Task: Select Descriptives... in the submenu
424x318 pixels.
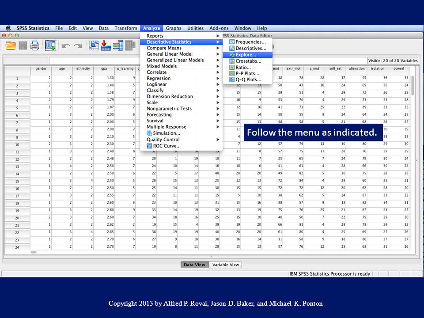Action: pyautogui.click(x=247, y=49)
